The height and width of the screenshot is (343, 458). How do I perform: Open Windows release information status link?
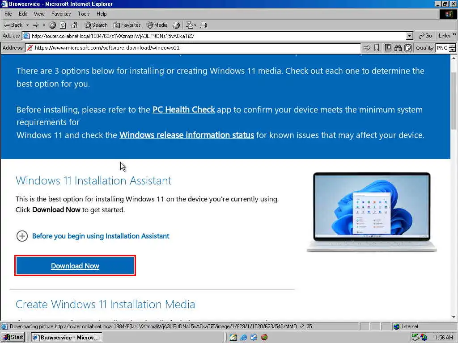[187, 135]
